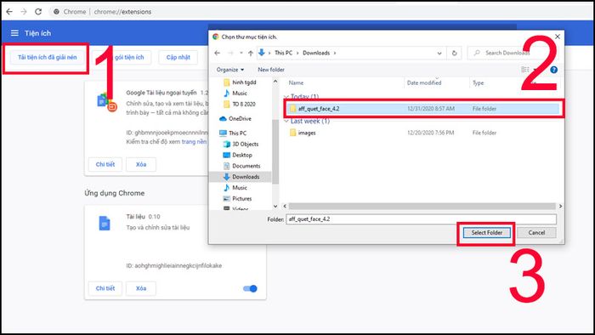Viewport: 595px width, 335px height.
Task: Click the Chrome address bar URL
Action: pyautogui.click(x=122, y=12)
